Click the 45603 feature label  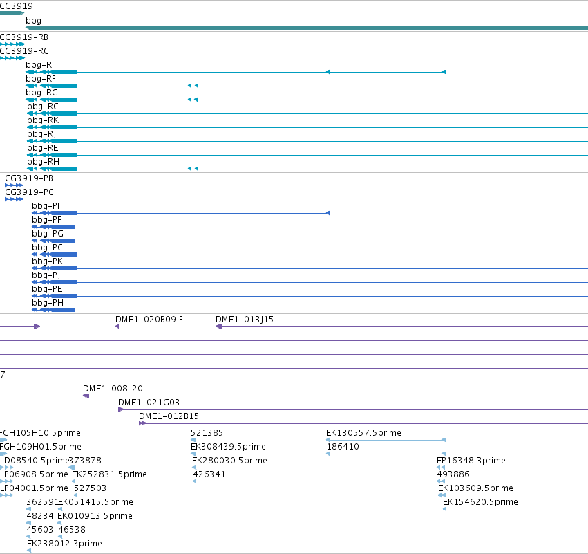click(x=40, y=530)
